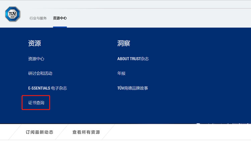Open the 资源中心 link under 资源

pos(36,59)
